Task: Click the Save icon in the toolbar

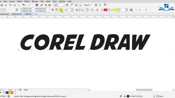Action: point(2,5)
